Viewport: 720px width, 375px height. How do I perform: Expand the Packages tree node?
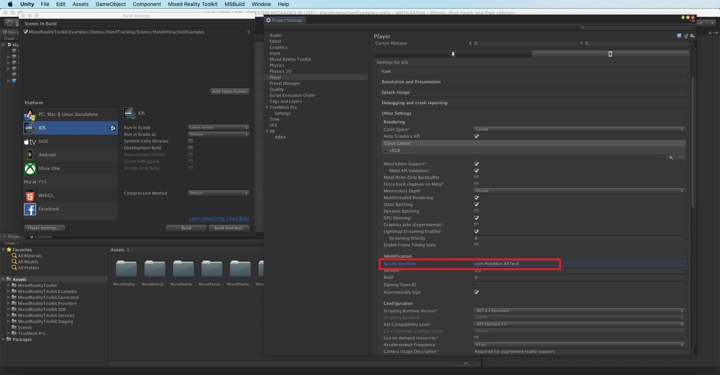pos(3,340)
